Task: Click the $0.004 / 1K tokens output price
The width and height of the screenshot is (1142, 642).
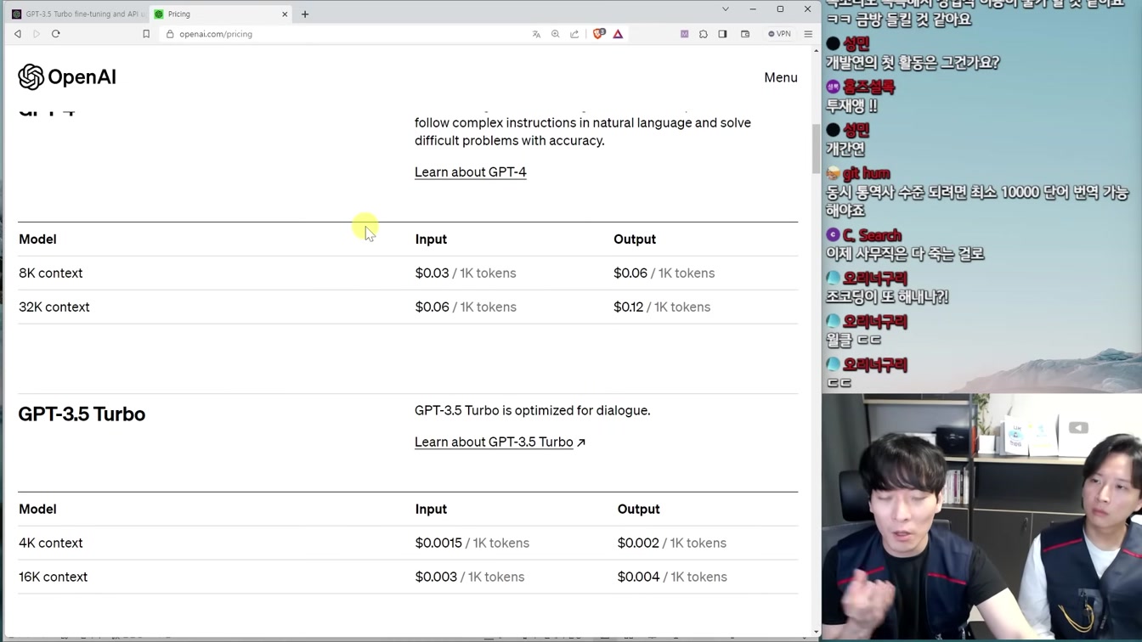Action: [672, 577]
